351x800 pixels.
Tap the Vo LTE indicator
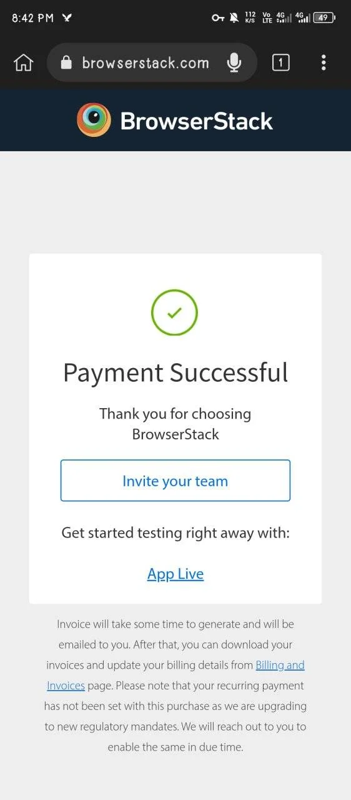pos(267,17)
